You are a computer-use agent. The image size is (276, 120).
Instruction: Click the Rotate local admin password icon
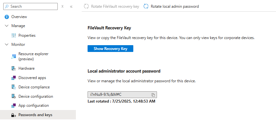(146, 6)
